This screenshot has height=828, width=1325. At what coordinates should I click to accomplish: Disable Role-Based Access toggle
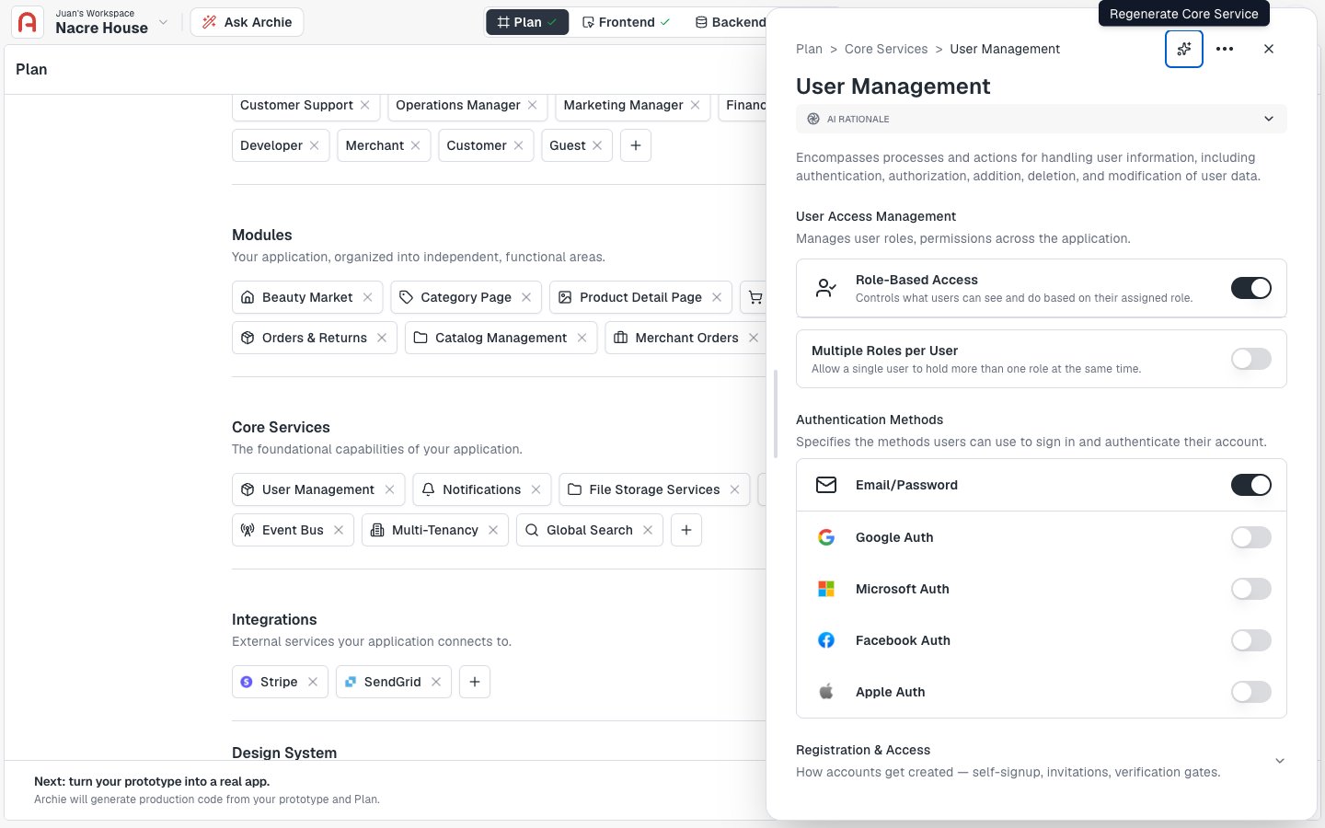pos(1251,288)
